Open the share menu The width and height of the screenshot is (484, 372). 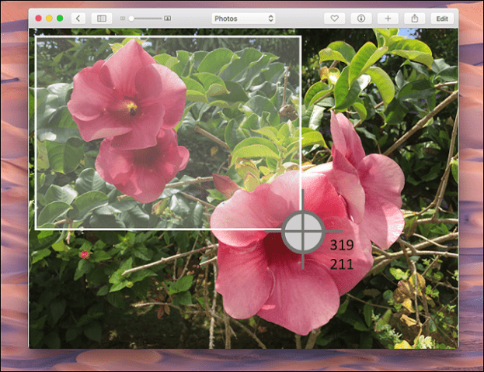415,19
